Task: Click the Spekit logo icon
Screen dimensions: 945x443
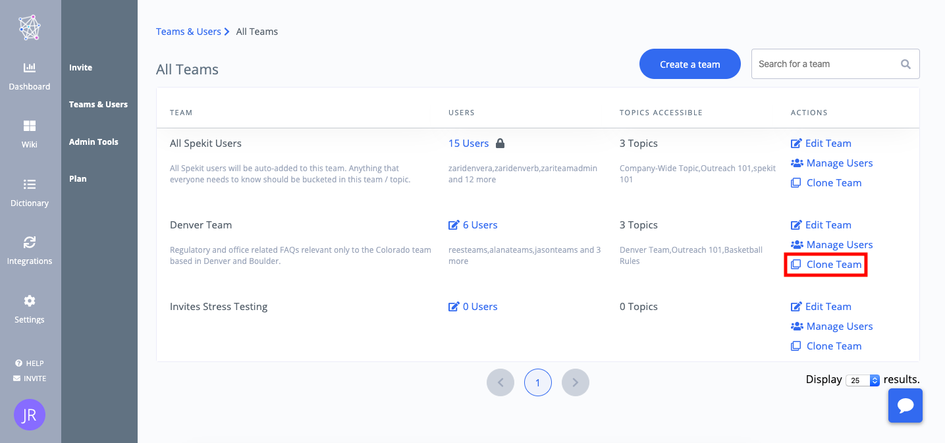Action: 30,28
